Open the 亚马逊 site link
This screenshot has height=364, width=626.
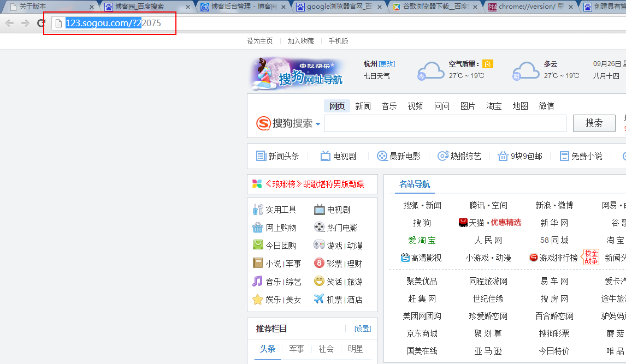tap(488, 351)
